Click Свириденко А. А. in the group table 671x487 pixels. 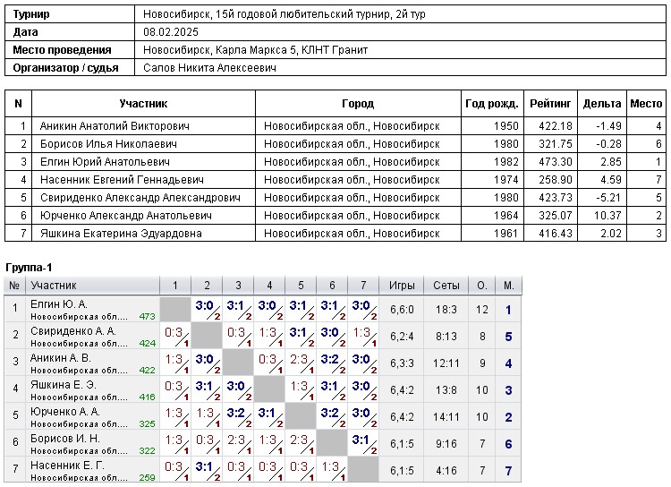point(73,331)
